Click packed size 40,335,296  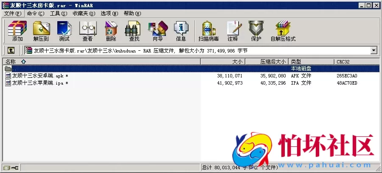[273, 83]
